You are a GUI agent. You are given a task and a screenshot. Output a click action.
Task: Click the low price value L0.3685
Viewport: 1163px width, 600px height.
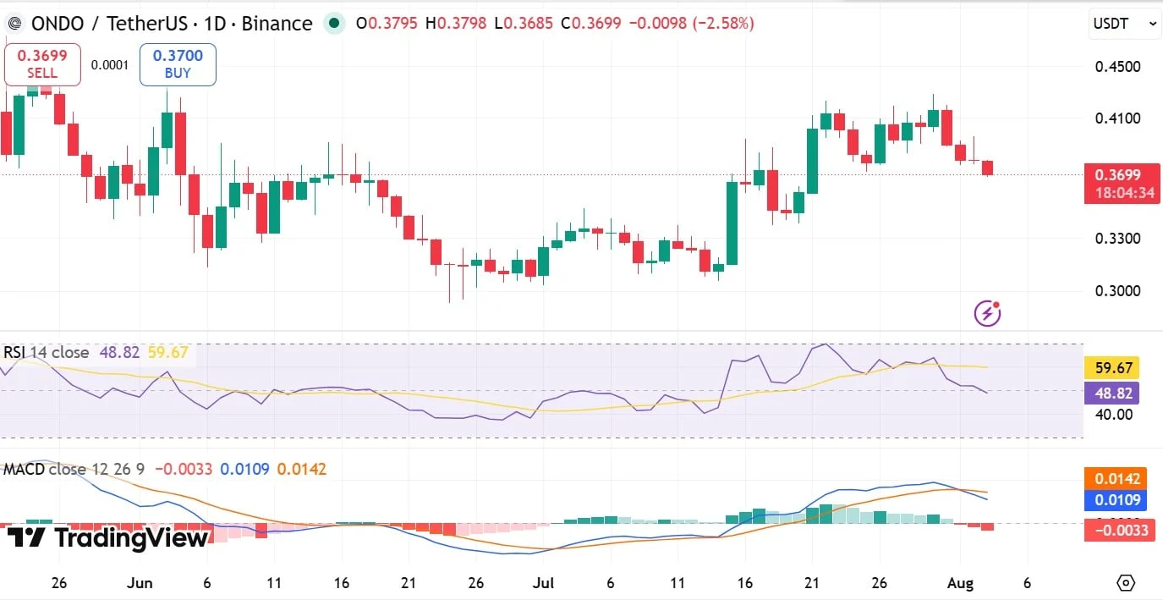(x=523, y=24)
